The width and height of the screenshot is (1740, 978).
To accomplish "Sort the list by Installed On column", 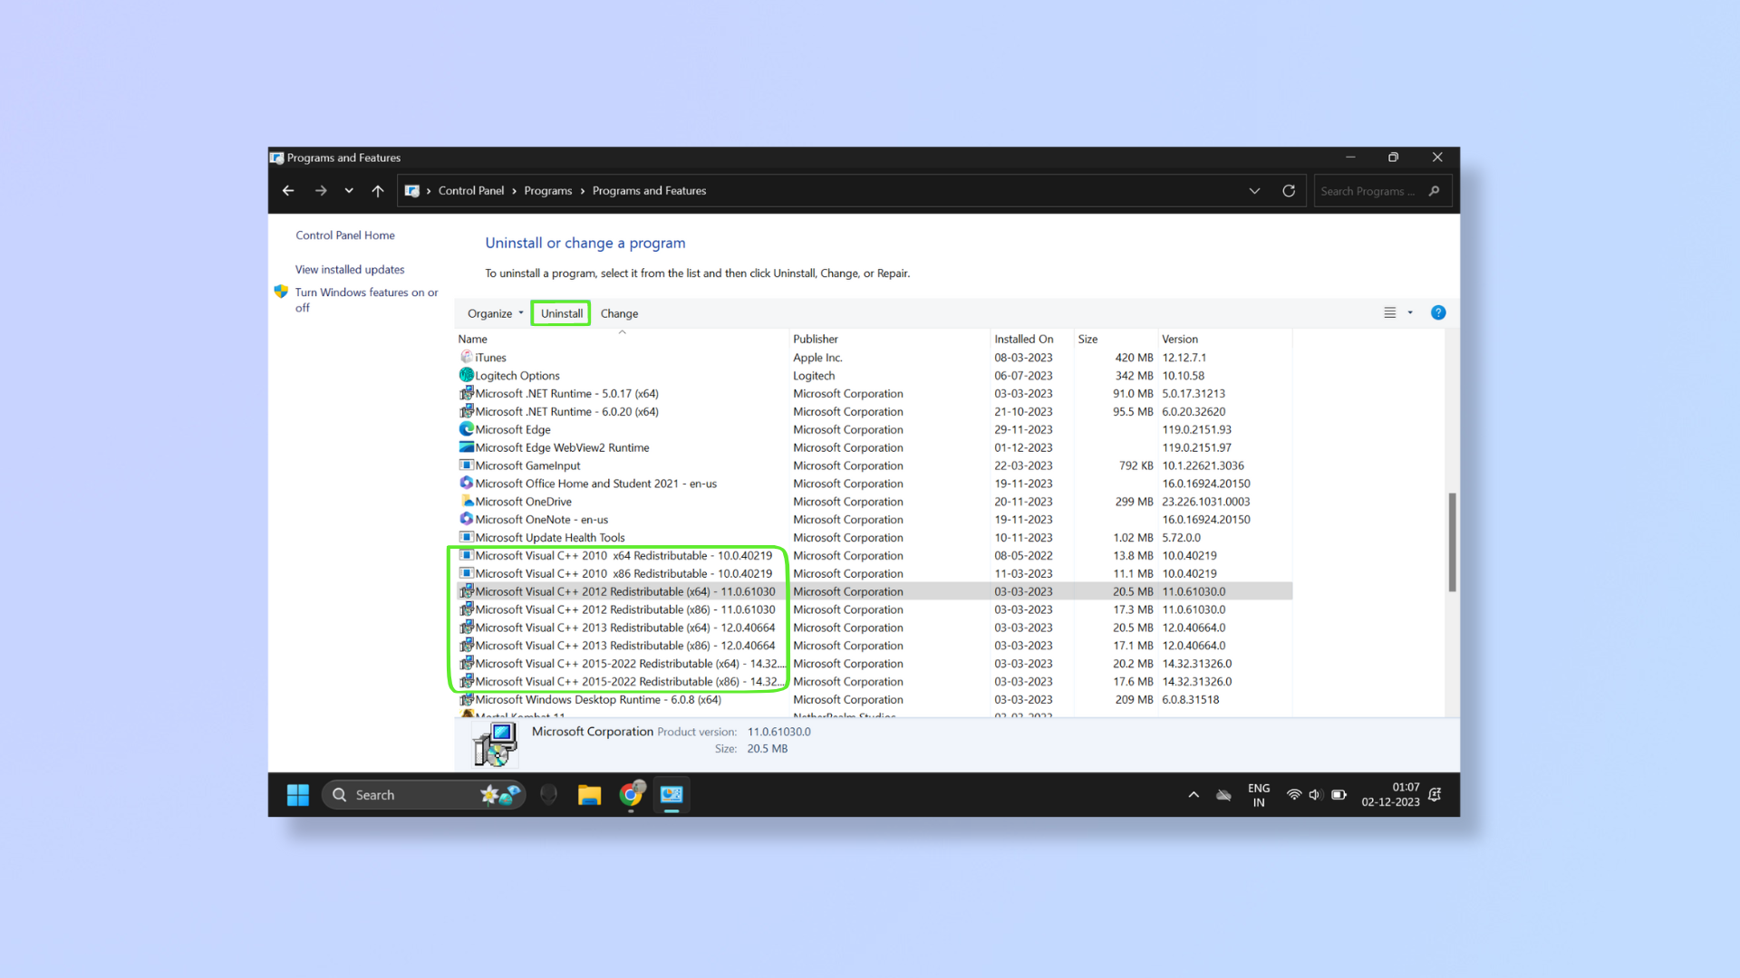I will coord(1023,339).
